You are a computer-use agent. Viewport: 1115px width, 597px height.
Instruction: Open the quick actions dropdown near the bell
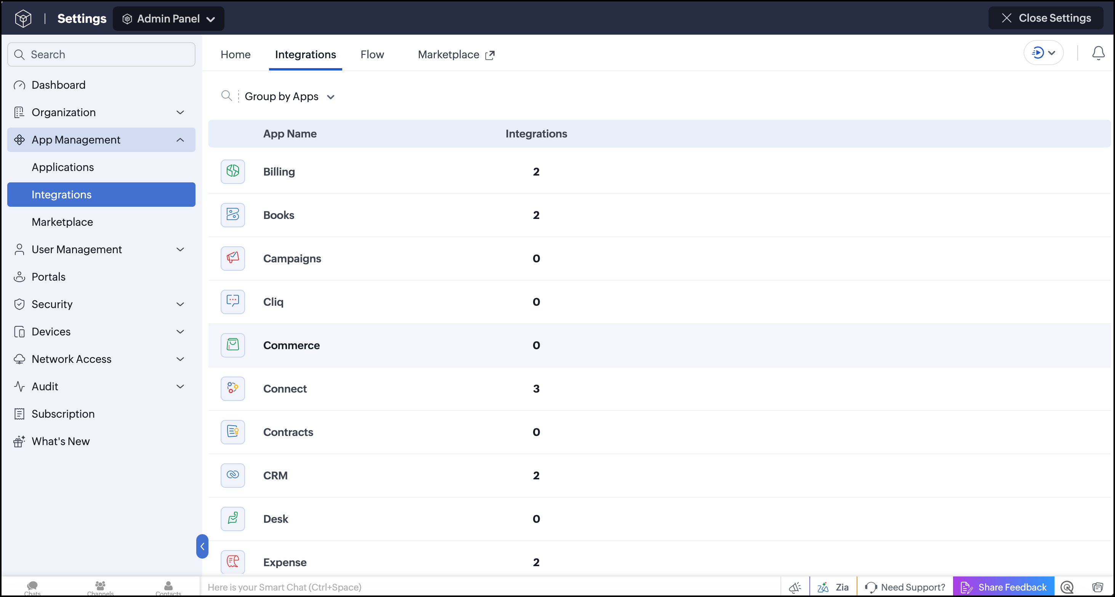click(1043, 53)
